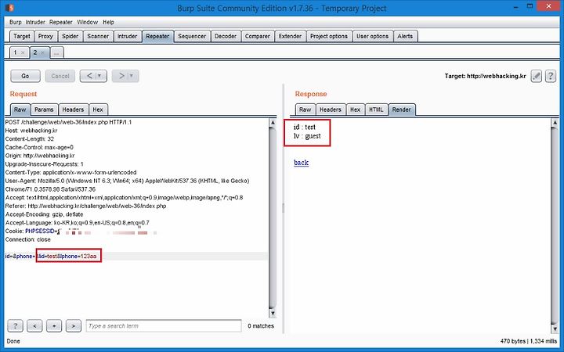Go to the next search match
The height and width of the screenshot is (352, 564).
point(74,325)
